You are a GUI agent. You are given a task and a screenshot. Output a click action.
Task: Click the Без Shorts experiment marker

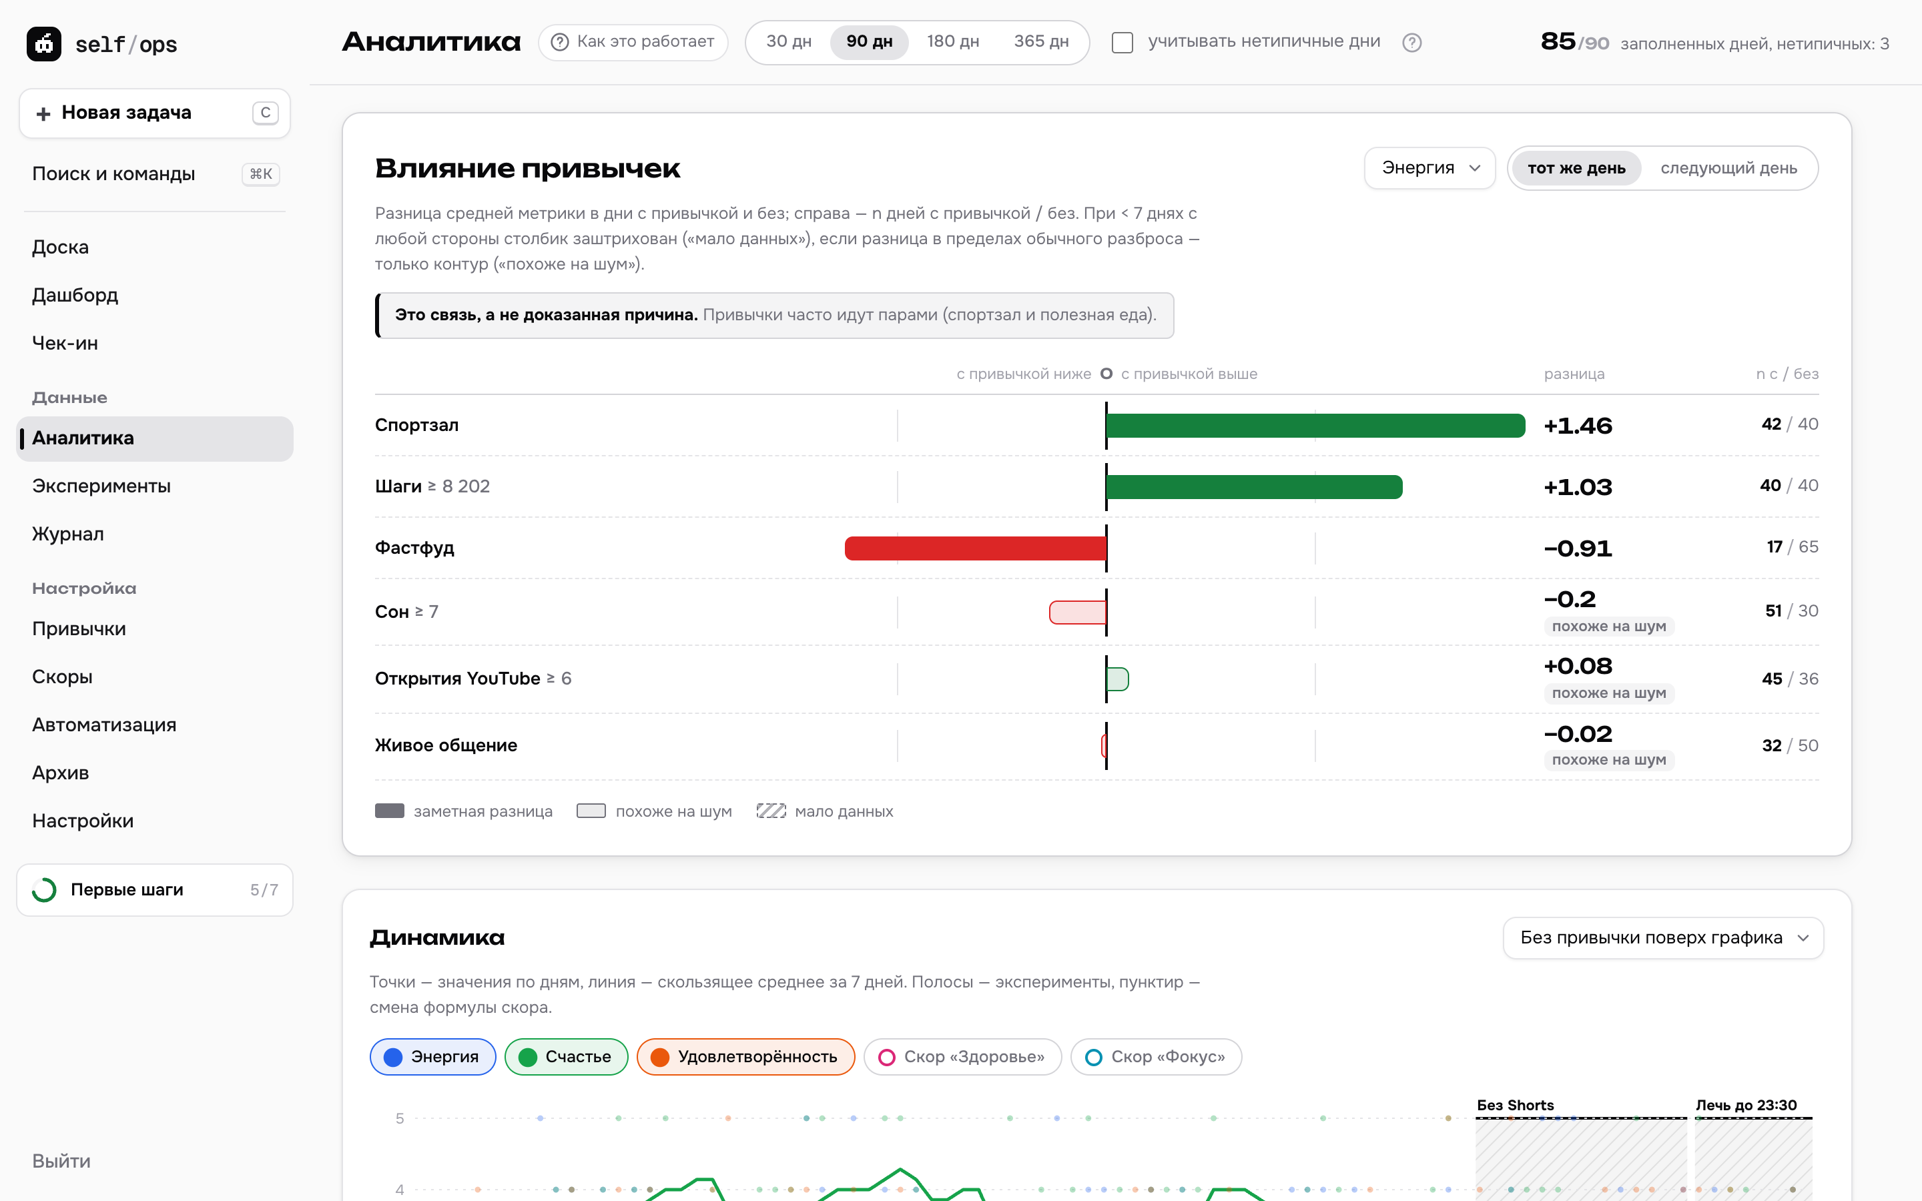click(x=1514, y=1105)
